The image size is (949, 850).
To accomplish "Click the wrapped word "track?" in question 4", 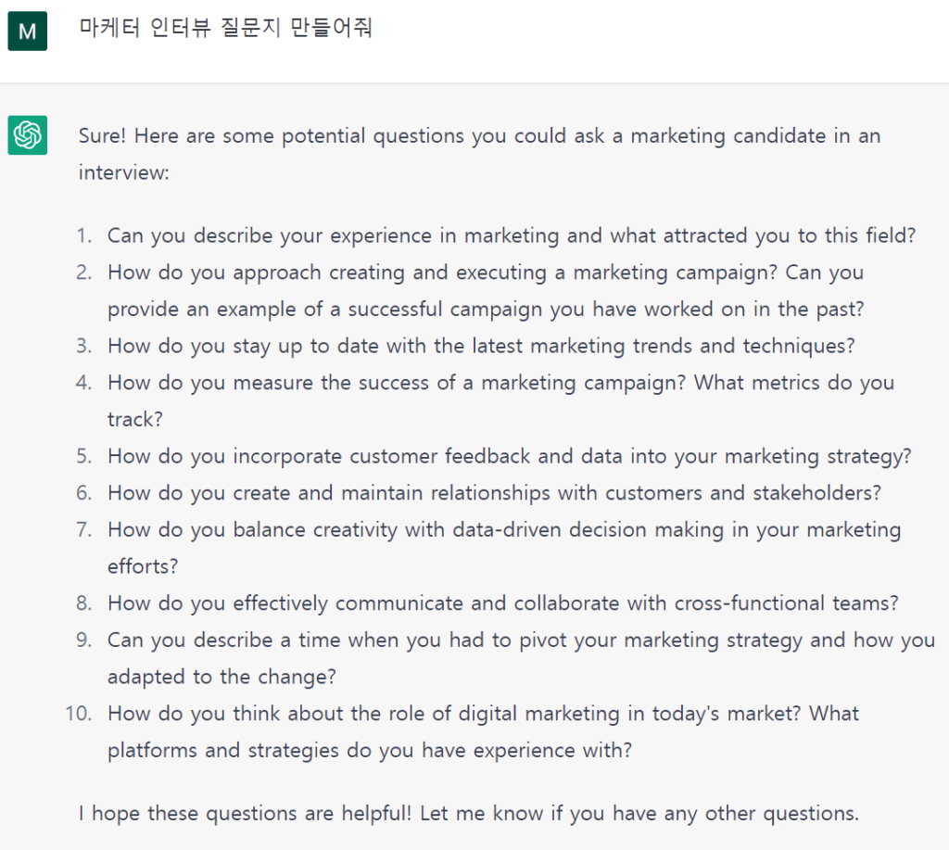I will click(x=135, y=419).
